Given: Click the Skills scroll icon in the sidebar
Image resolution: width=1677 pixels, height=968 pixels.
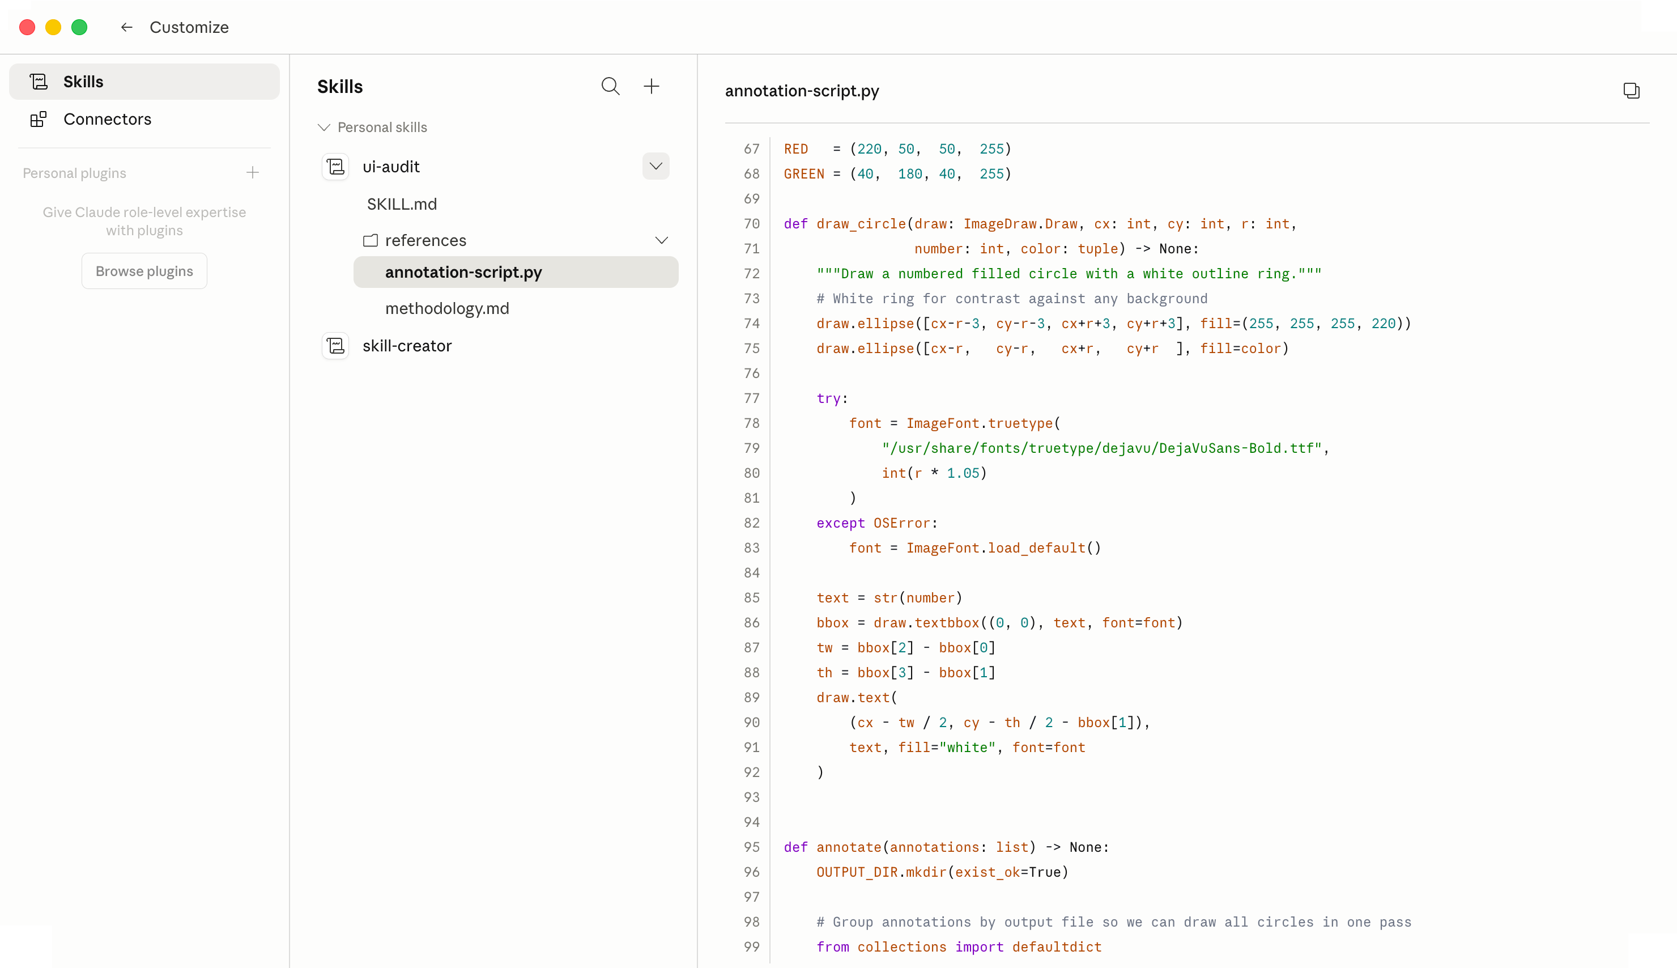Looking at the screenshot, I should pyautogui.click(x=39, y=82).
